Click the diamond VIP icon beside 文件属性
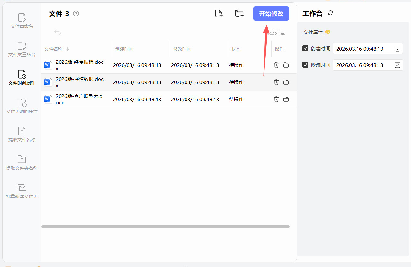The image size is (411, 267). tap(328, 33)
